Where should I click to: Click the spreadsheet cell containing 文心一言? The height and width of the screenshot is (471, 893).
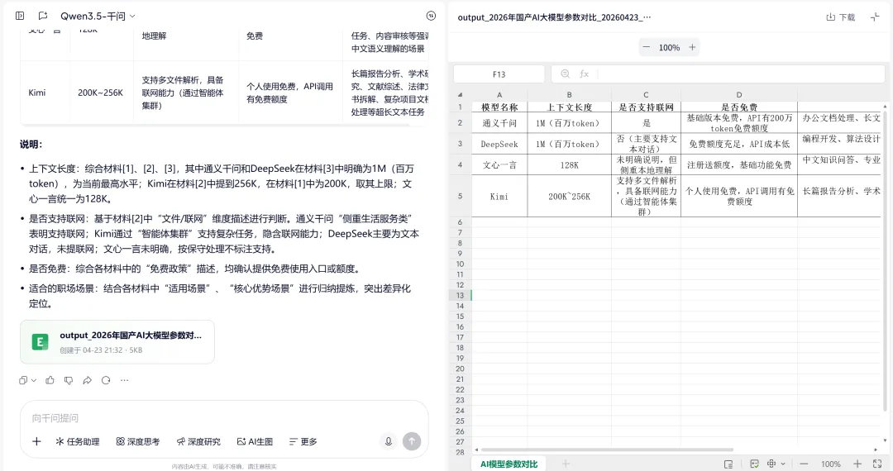(499, 165)
